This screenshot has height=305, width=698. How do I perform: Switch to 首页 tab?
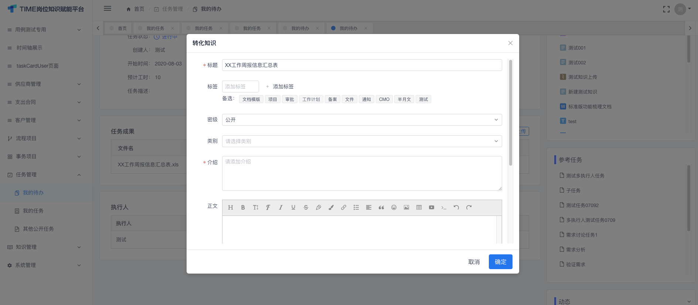[118, 28]
